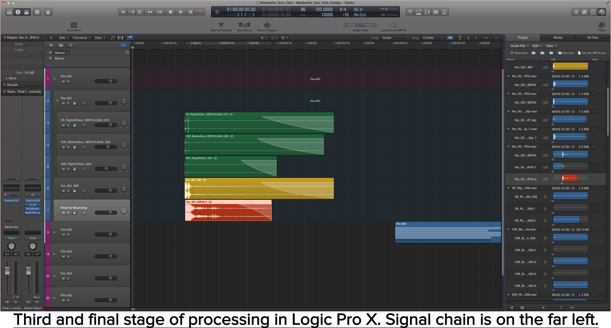Click Read automation on Stereo Output strip
Image resolution: width=611 pixels, height=328 pixels.
[x=32, y=238]
